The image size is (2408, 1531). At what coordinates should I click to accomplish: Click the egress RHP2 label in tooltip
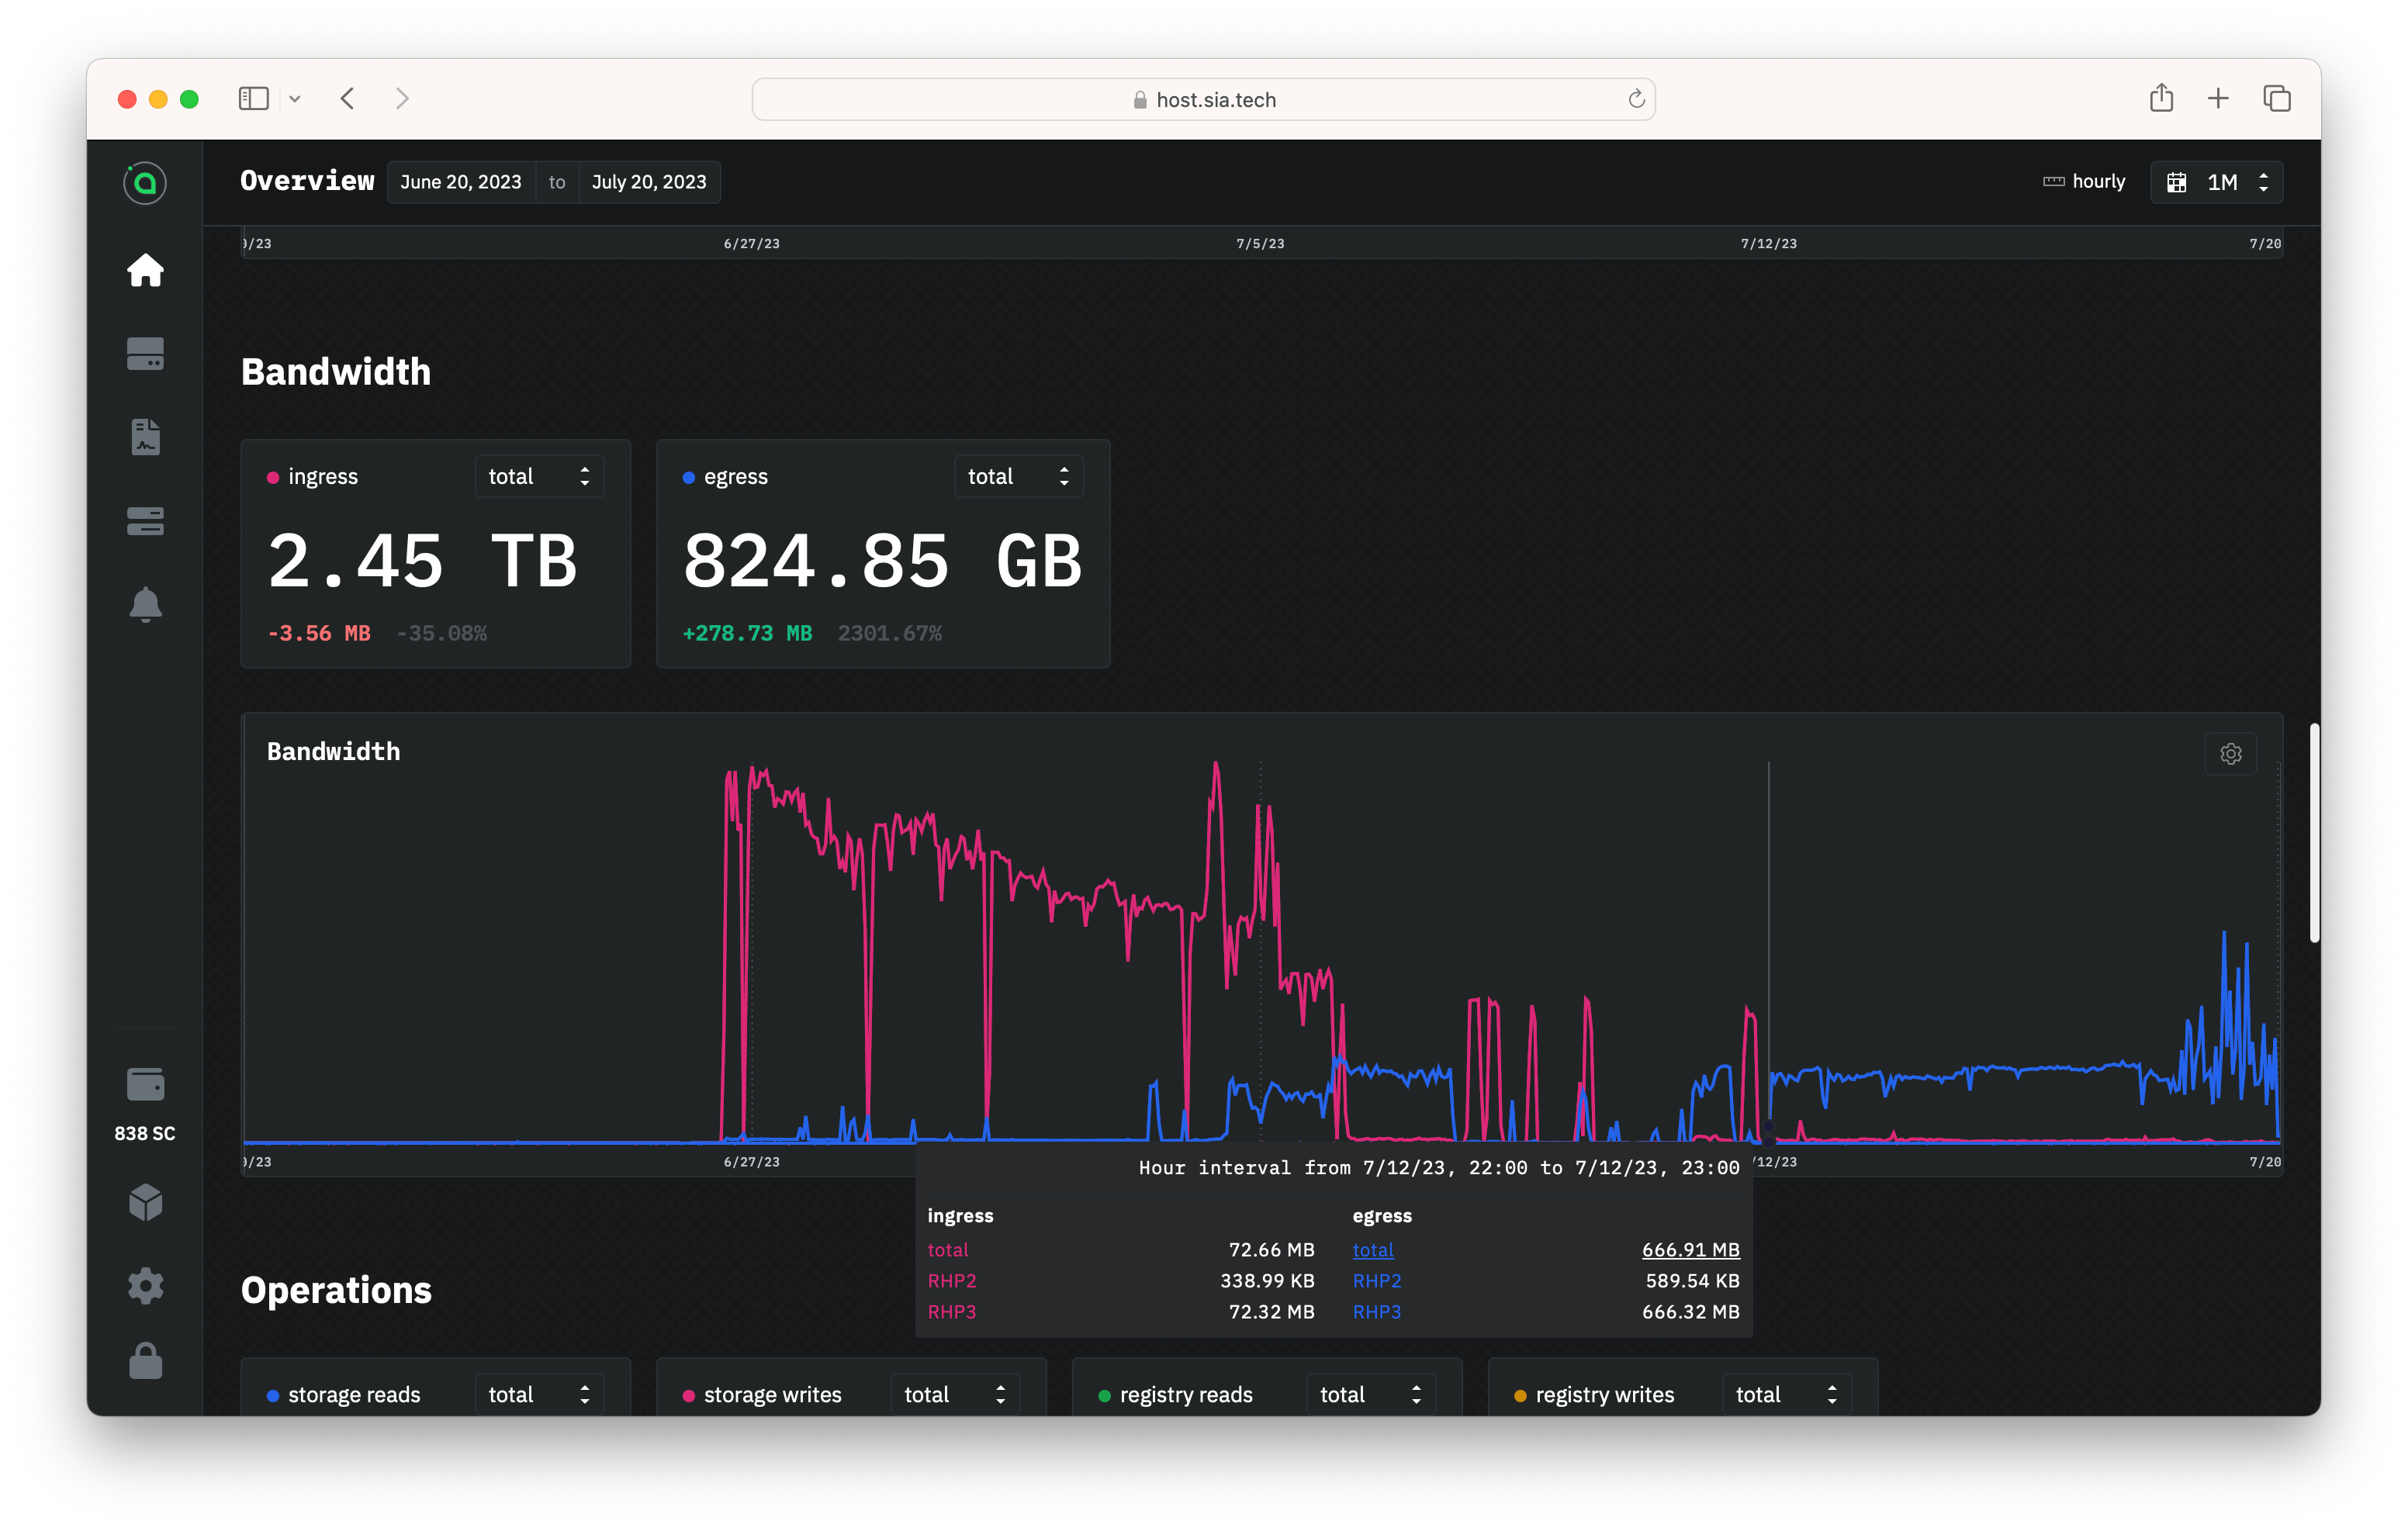[1377, 1281]
